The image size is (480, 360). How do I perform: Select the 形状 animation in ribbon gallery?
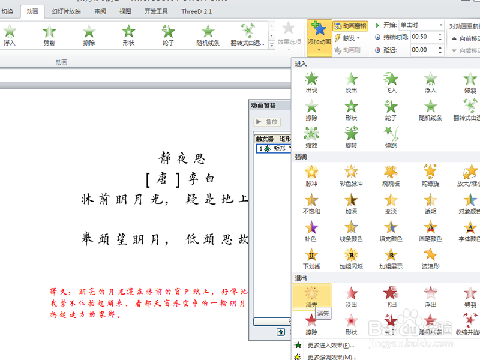(128, 35)
